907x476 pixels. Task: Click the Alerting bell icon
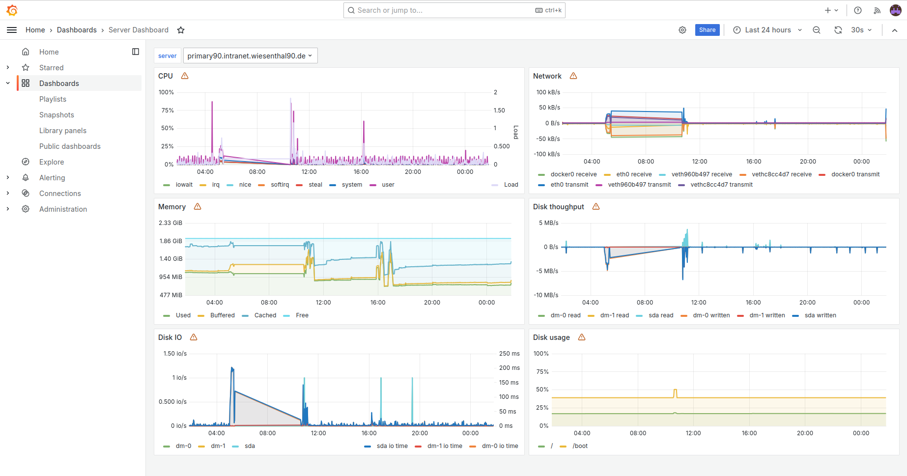coord(26,177)
